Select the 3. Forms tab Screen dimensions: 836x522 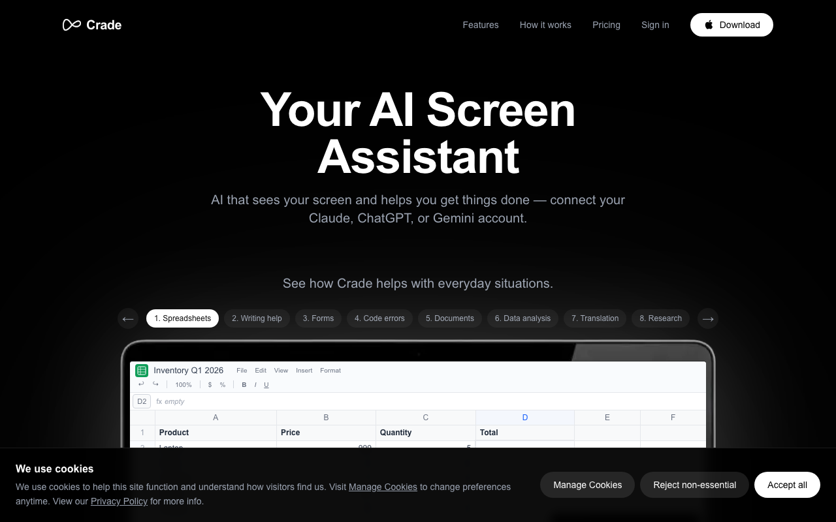(x=318, y=318)
